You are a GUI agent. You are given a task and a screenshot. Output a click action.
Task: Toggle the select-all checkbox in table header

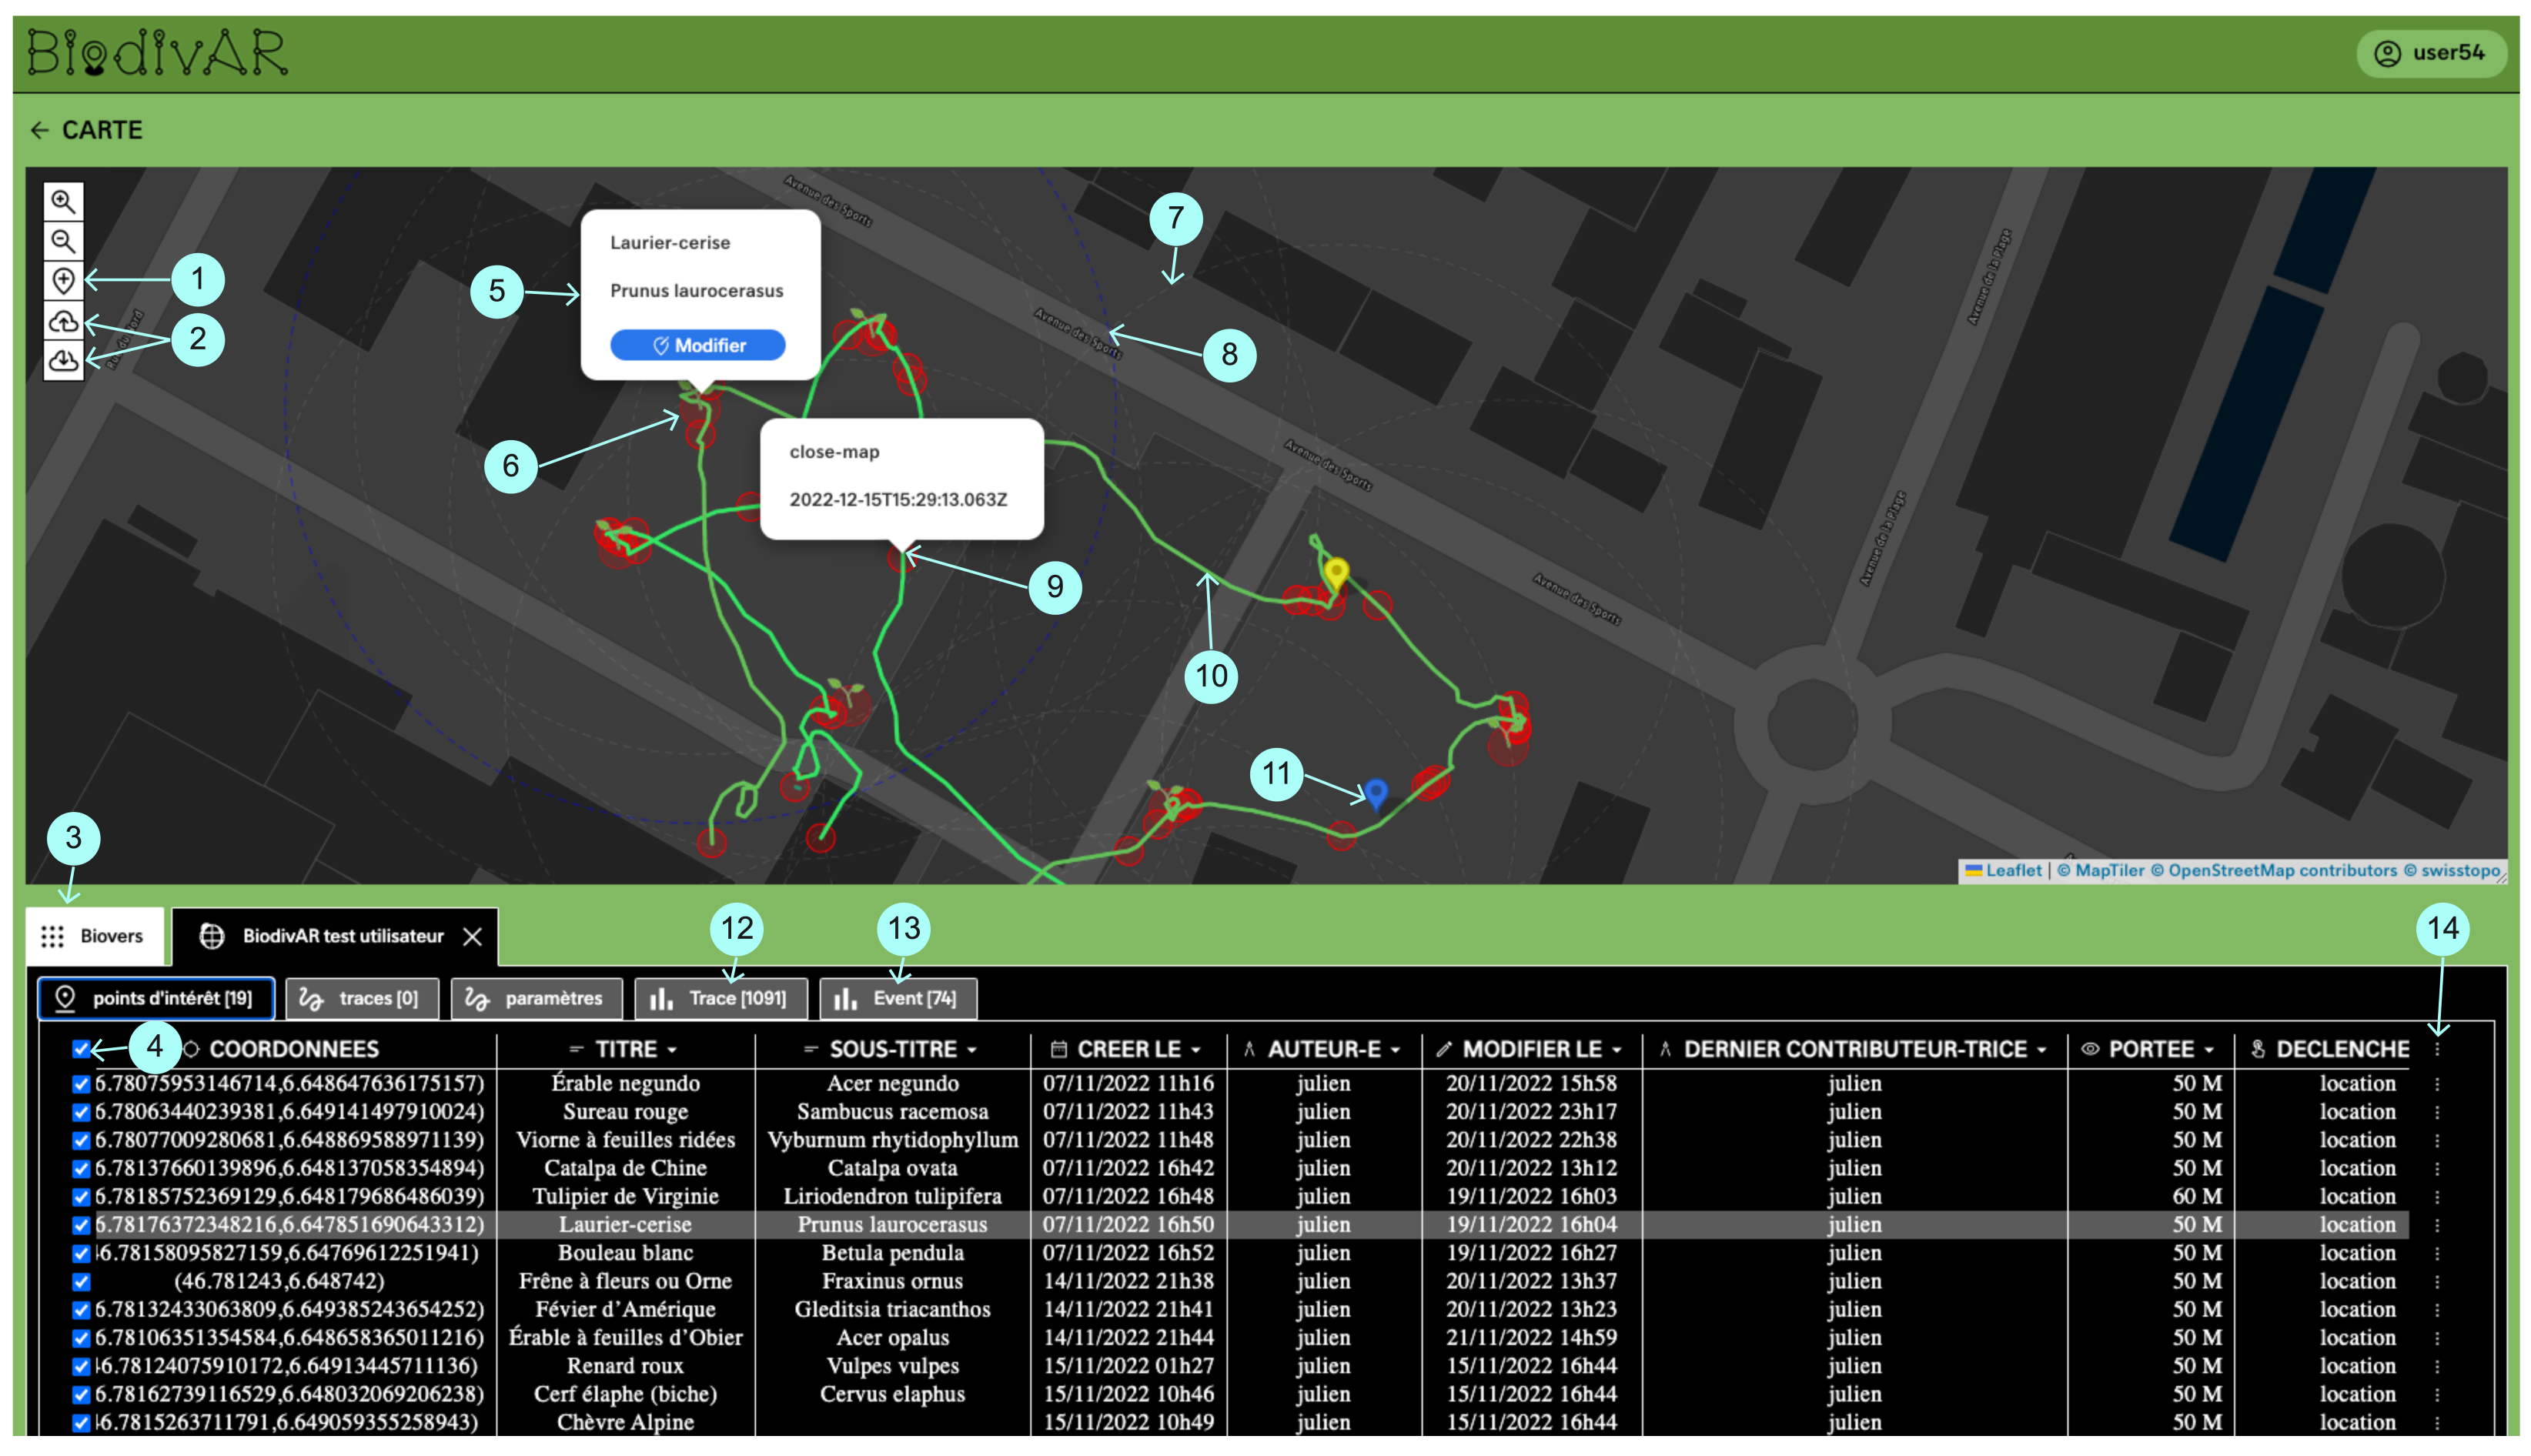[81, 1049]
